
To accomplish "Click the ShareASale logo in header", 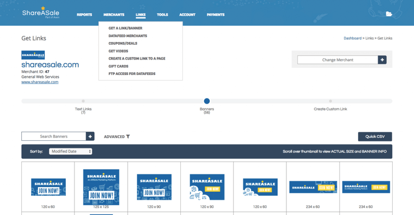I will [x=41, y=13].
